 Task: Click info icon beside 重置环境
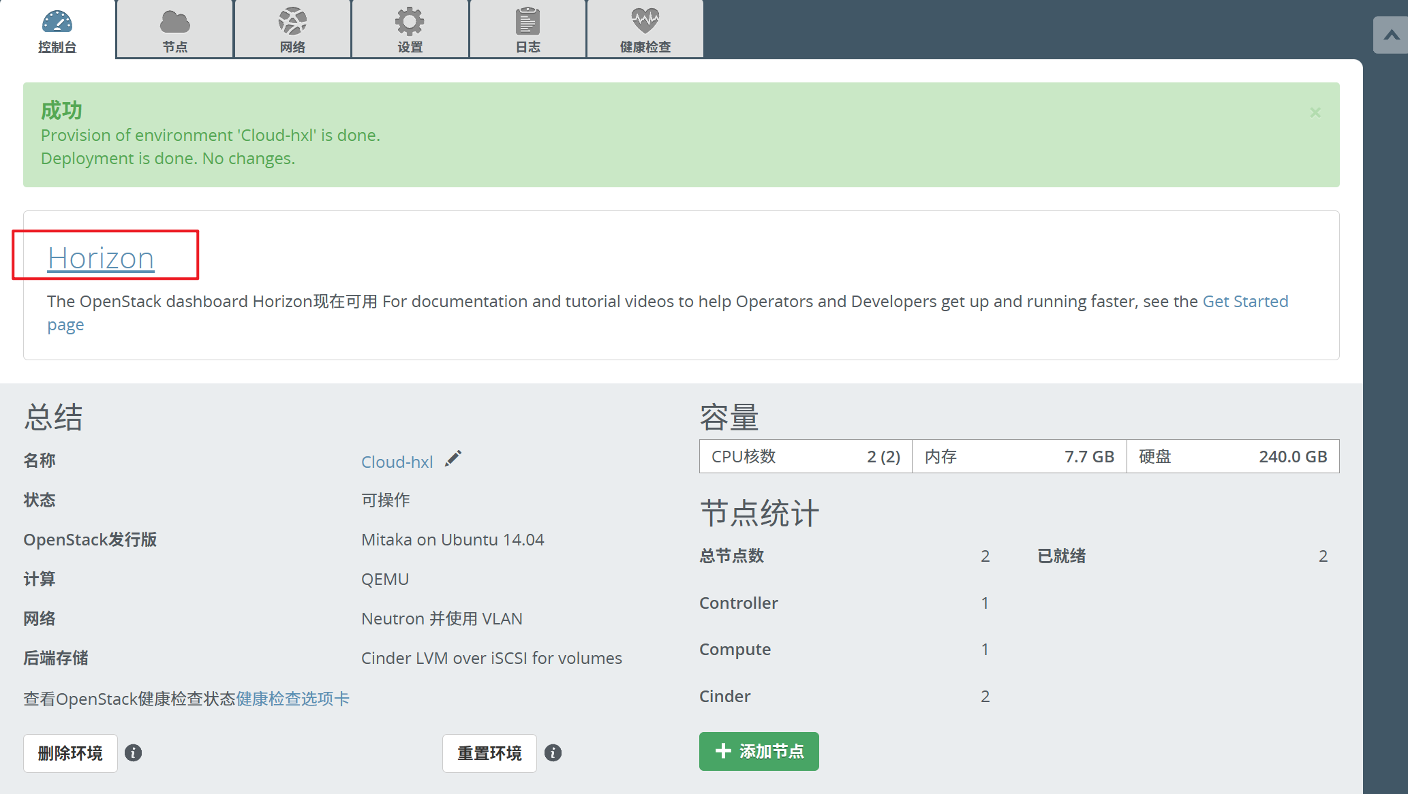click(553, 752)
